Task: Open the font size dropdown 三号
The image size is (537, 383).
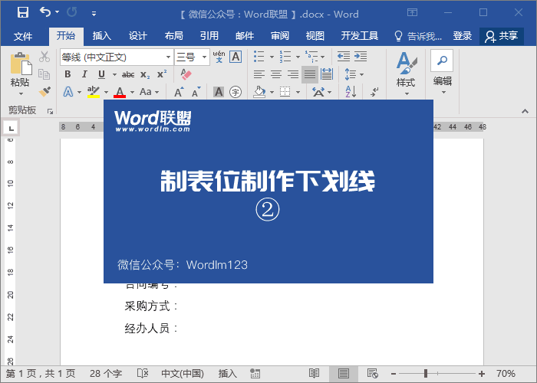Action: click(205, 57)
